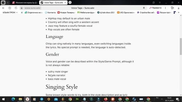
Task: Open the notification center icon
Action: [177, 99]
